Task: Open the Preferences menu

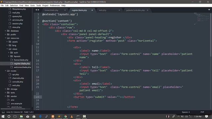Action: click(55, 6)
